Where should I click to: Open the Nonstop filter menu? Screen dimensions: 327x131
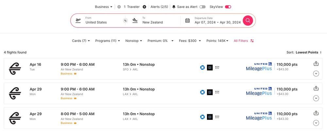(134, 41)
